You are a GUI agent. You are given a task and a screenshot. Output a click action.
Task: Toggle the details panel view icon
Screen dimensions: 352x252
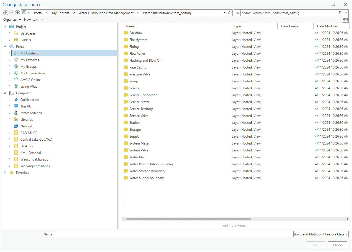coord(345,19)
